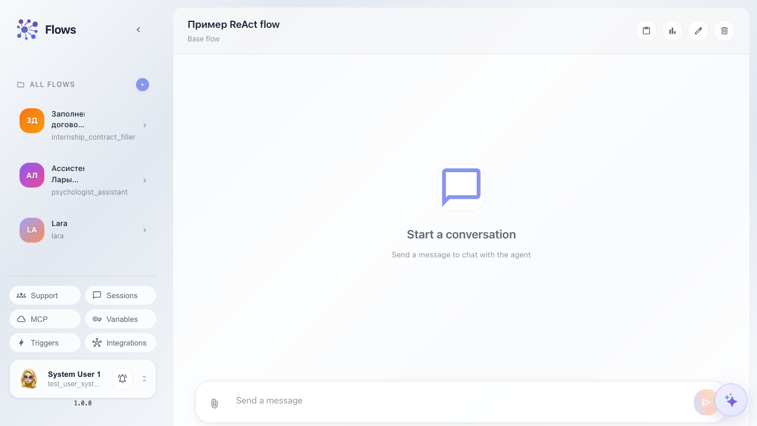Open flow statistics bar chart icon

click(672, 31)
